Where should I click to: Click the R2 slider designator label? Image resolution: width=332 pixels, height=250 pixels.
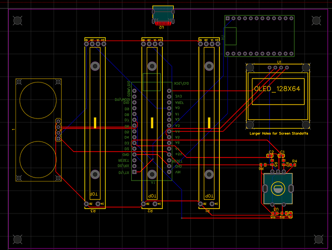(150, 210)
